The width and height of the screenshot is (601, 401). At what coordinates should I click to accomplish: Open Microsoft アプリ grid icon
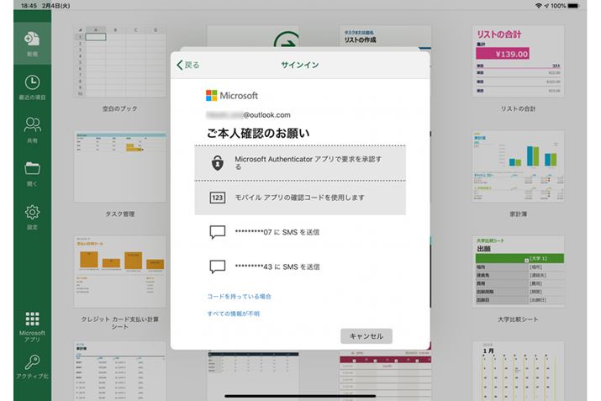32,320
